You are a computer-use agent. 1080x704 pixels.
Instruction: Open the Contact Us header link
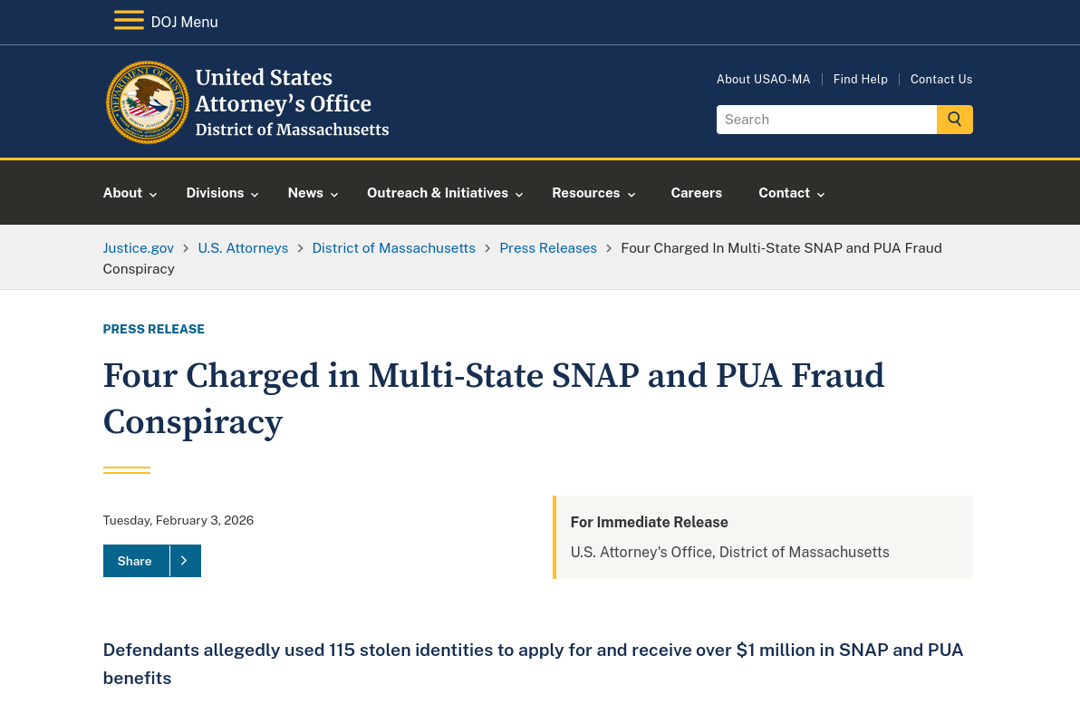pos(940,79)
